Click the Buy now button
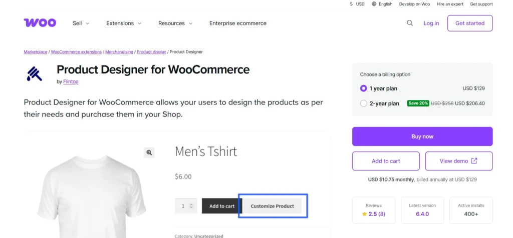The width and height of the screenshot is (513, 238). coord(422,136)
